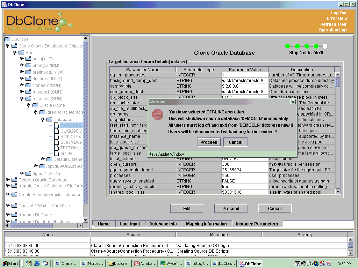Click the parameter value cell for open_cursors
Screen dimensions: 358x268
click(245, 164)
